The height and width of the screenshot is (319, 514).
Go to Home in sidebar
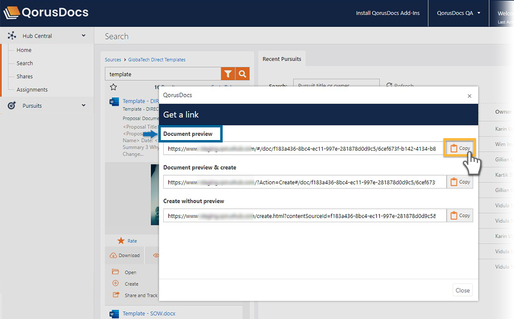coord(24,50)
